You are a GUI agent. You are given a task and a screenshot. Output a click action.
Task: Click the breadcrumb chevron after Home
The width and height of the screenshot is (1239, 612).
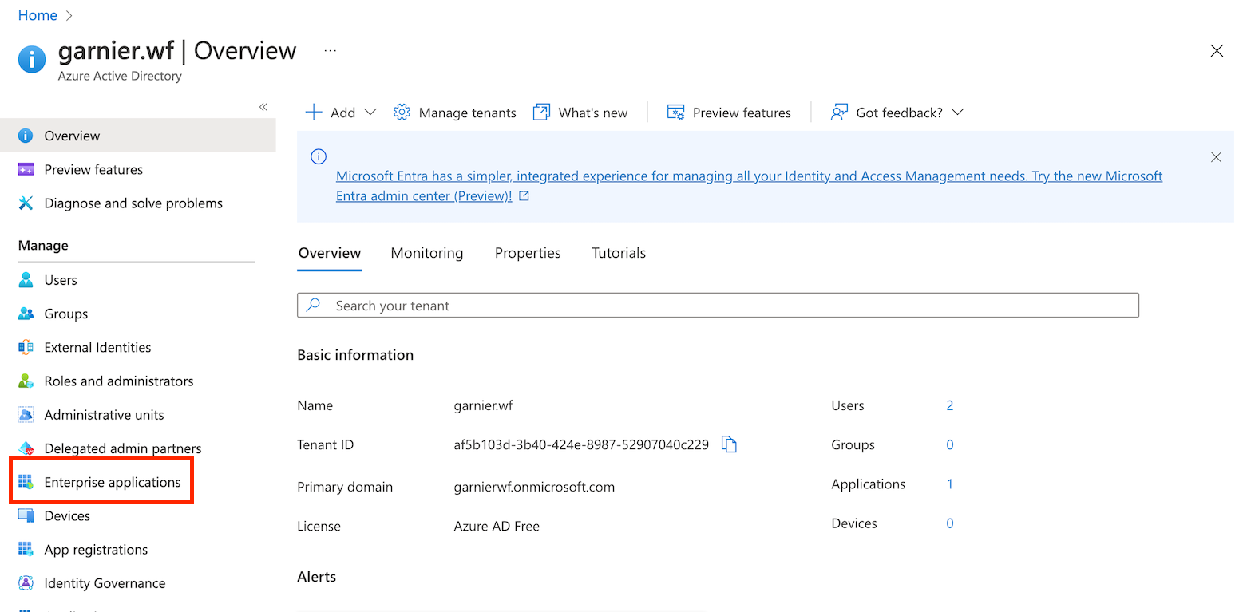(x=69, y=15)
